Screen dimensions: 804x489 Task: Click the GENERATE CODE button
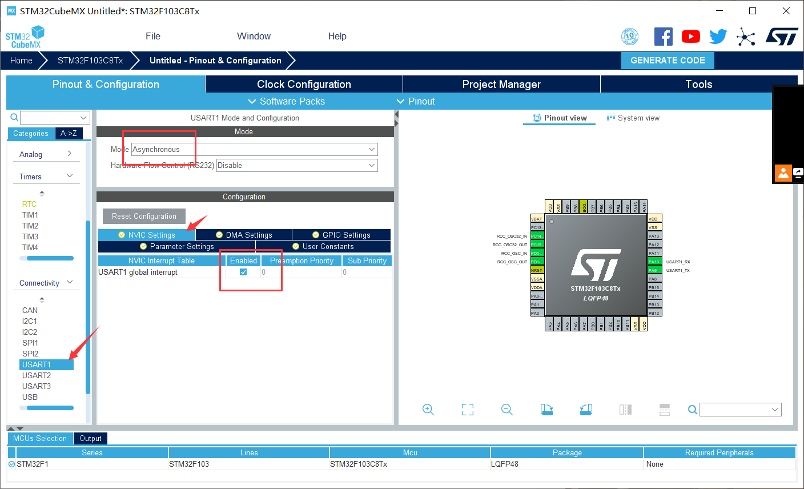click(x=668, y=60)
